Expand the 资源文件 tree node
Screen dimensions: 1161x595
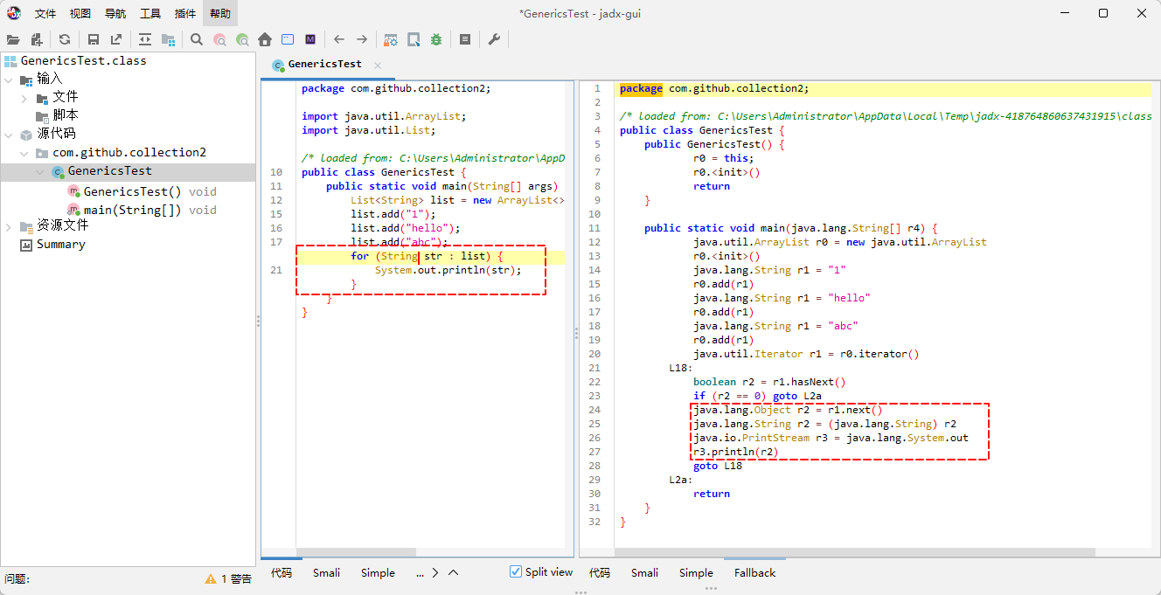[9, 226]
